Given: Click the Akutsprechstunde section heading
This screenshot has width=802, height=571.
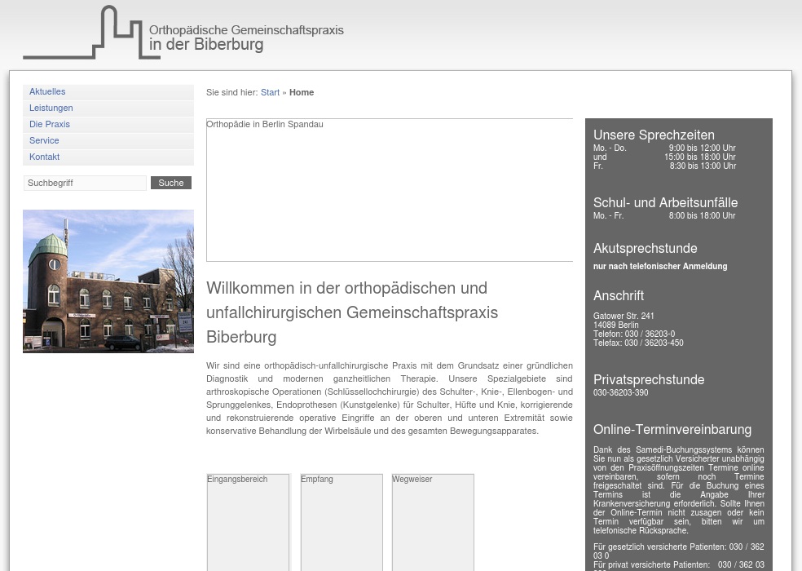Looking at the screenshot, I should coord(645,248).
